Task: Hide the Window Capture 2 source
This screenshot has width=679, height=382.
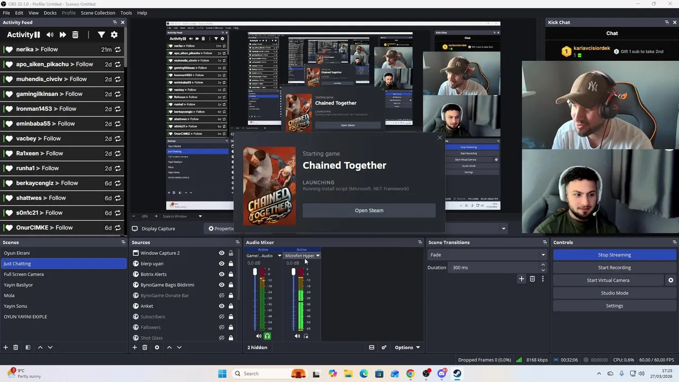Action: (x=222, y=253)
